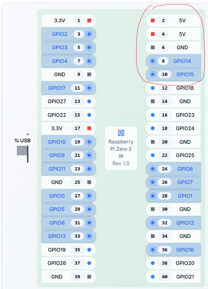Select the 3.3V pin 17 row
The width and height of the screenshot is (208, 289).
tap(68, 128)
